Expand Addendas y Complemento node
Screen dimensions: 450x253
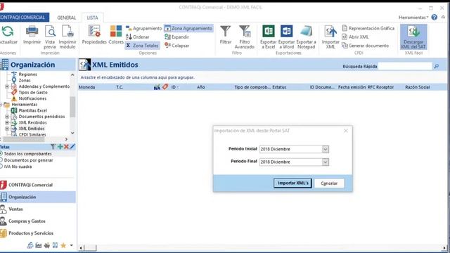click(7, 86)
